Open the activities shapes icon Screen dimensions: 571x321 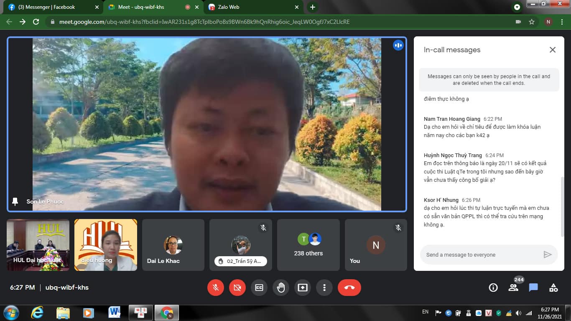553,288
